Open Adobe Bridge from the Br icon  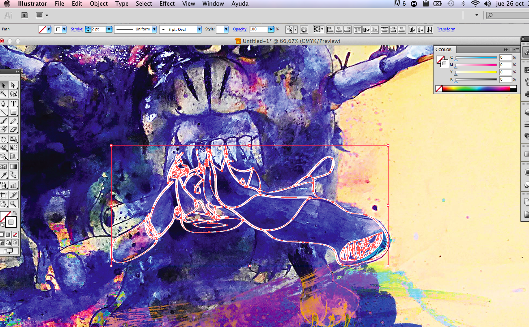click(x=25, y=15)
